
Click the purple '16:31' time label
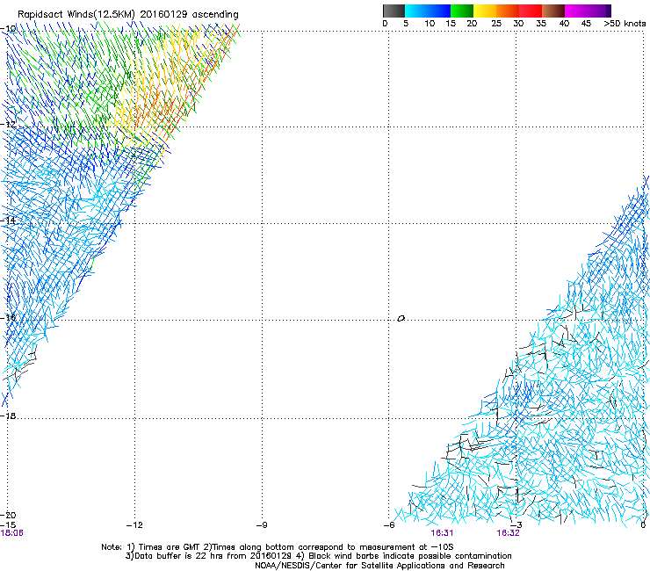[442, 533]
